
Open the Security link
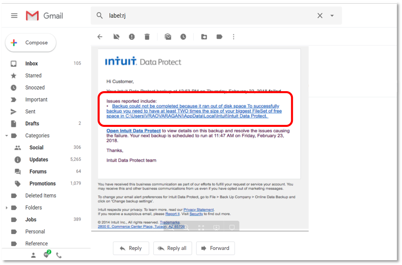click(x=196, y=214)
